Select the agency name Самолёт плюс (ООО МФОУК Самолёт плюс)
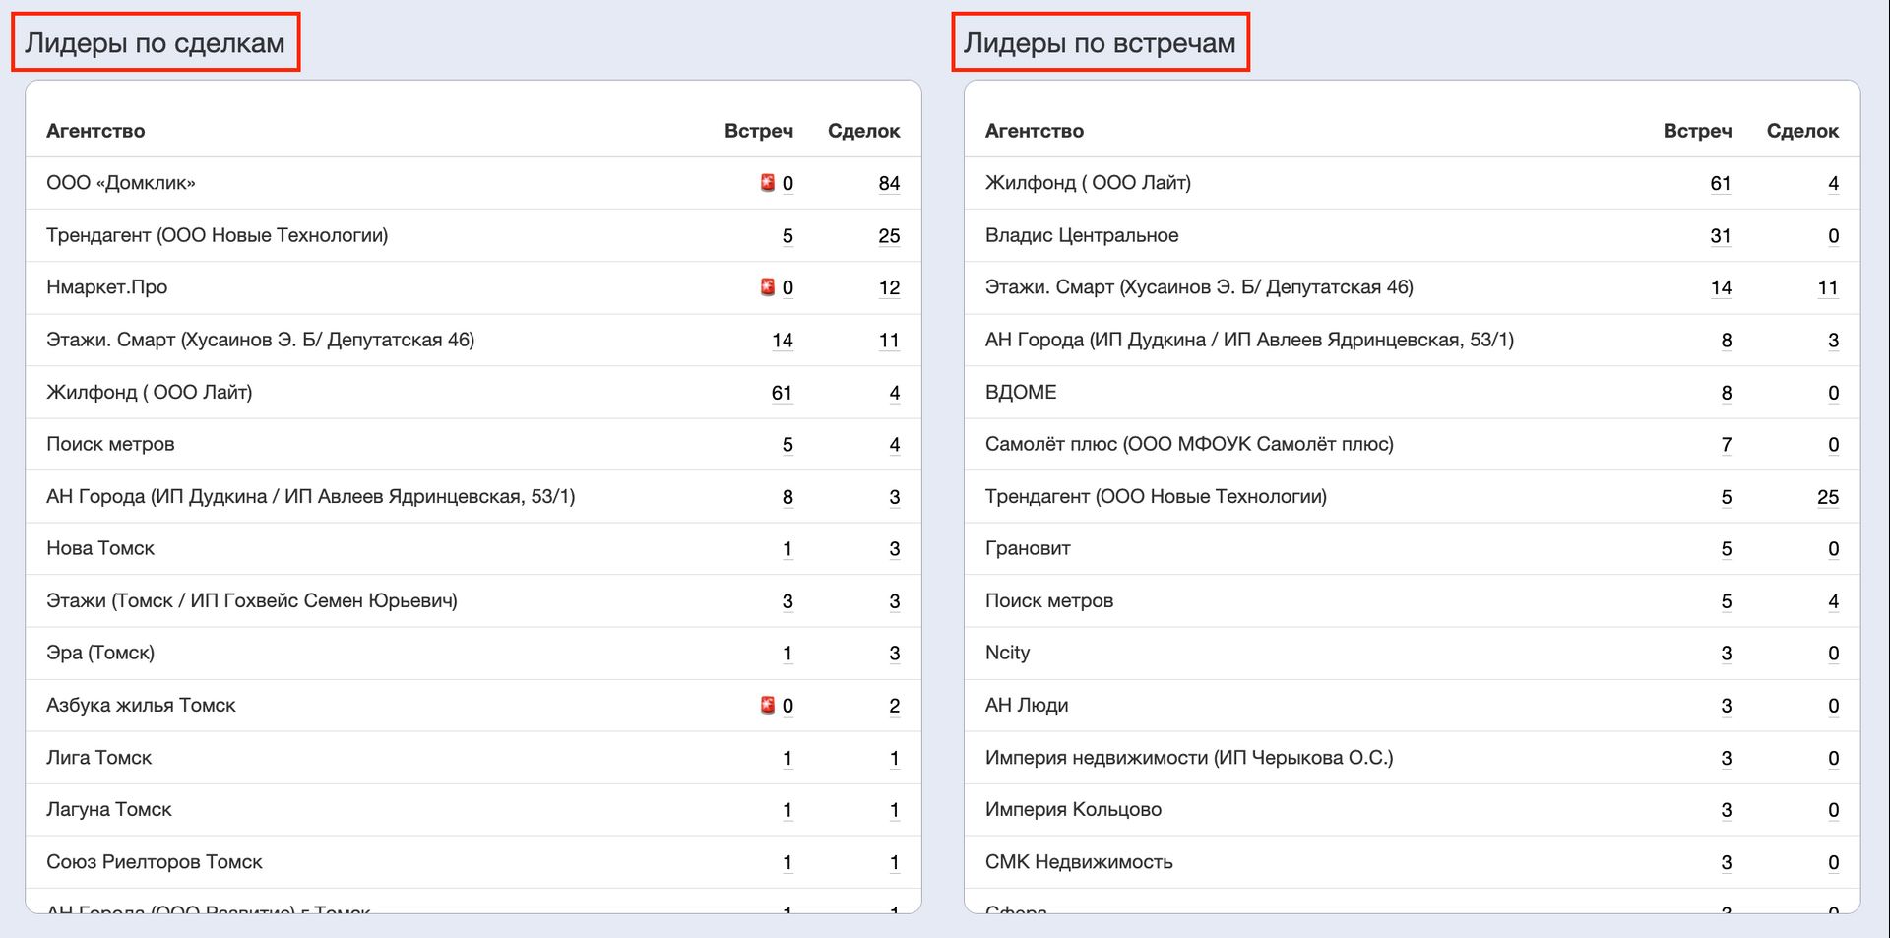The width and height of the screenshot is (1890, 938). [1189, 444]
